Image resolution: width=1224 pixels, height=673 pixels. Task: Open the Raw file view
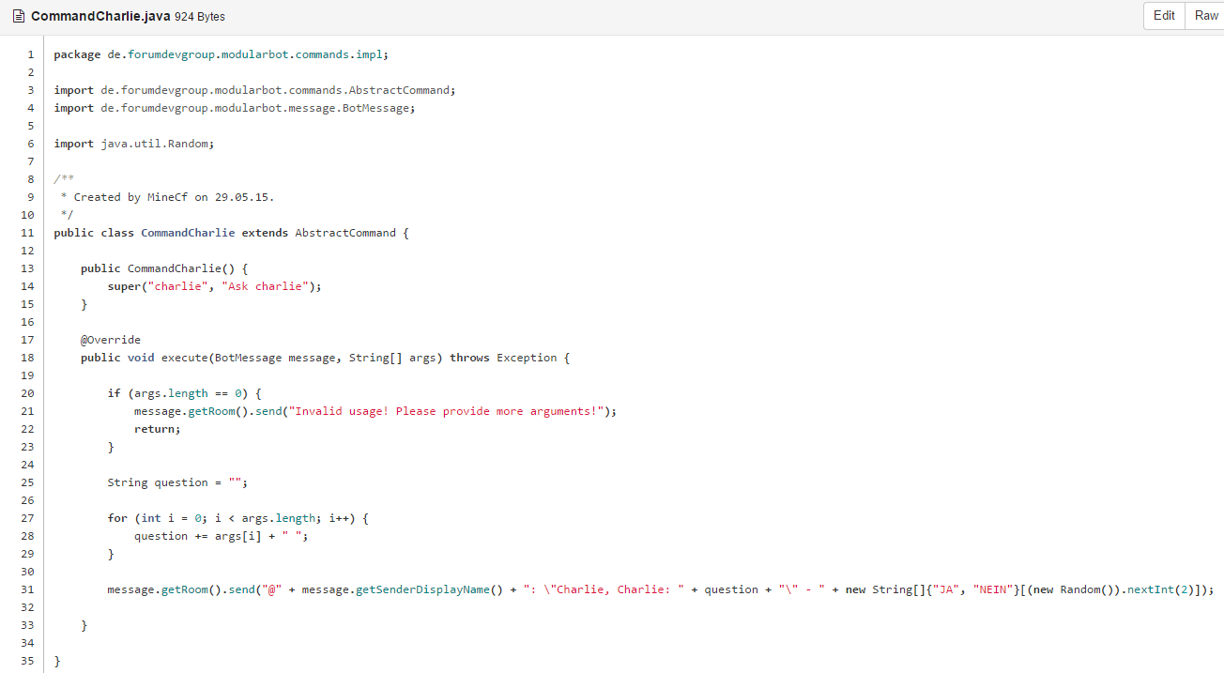(x=1206, y=16)
